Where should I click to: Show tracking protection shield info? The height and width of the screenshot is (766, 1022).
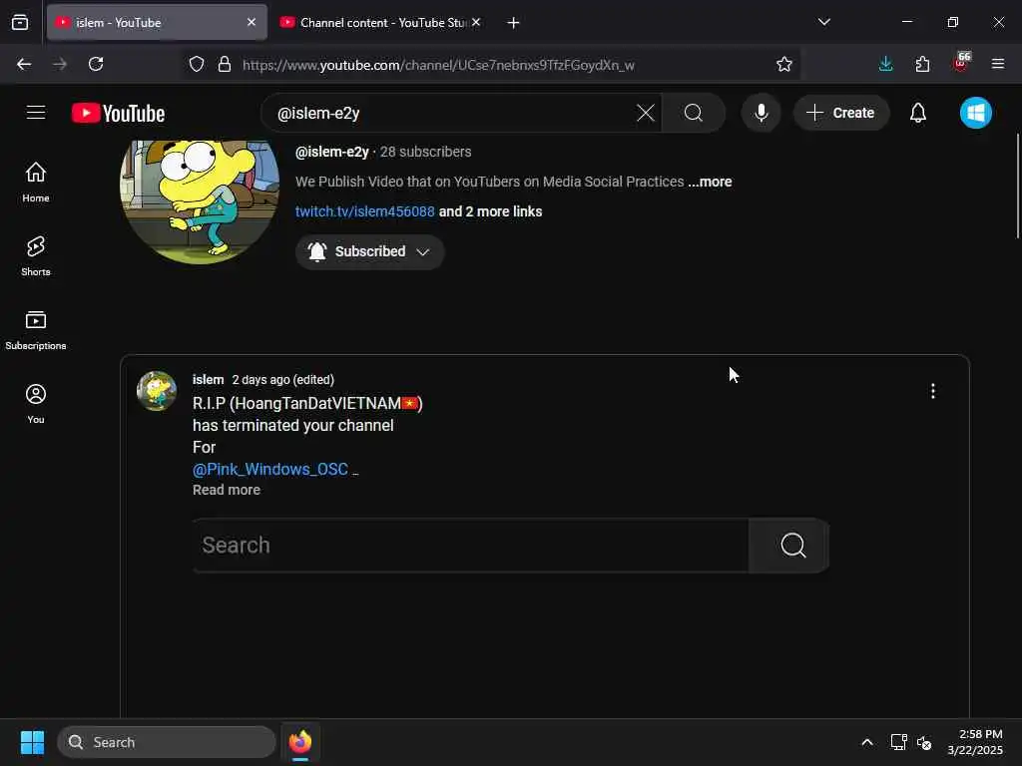[197, 64]
